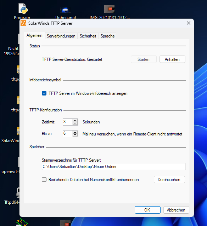
Task: Increase the Zeitlimit value with up arrow
Action: click(75, 121)
